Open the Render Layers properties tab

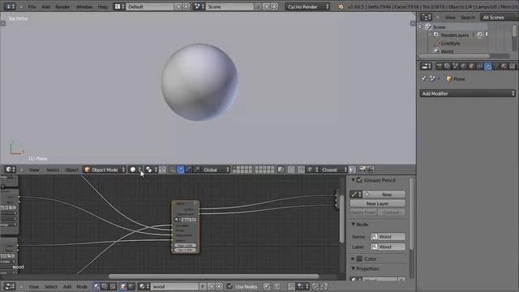[x=447, y=67]
